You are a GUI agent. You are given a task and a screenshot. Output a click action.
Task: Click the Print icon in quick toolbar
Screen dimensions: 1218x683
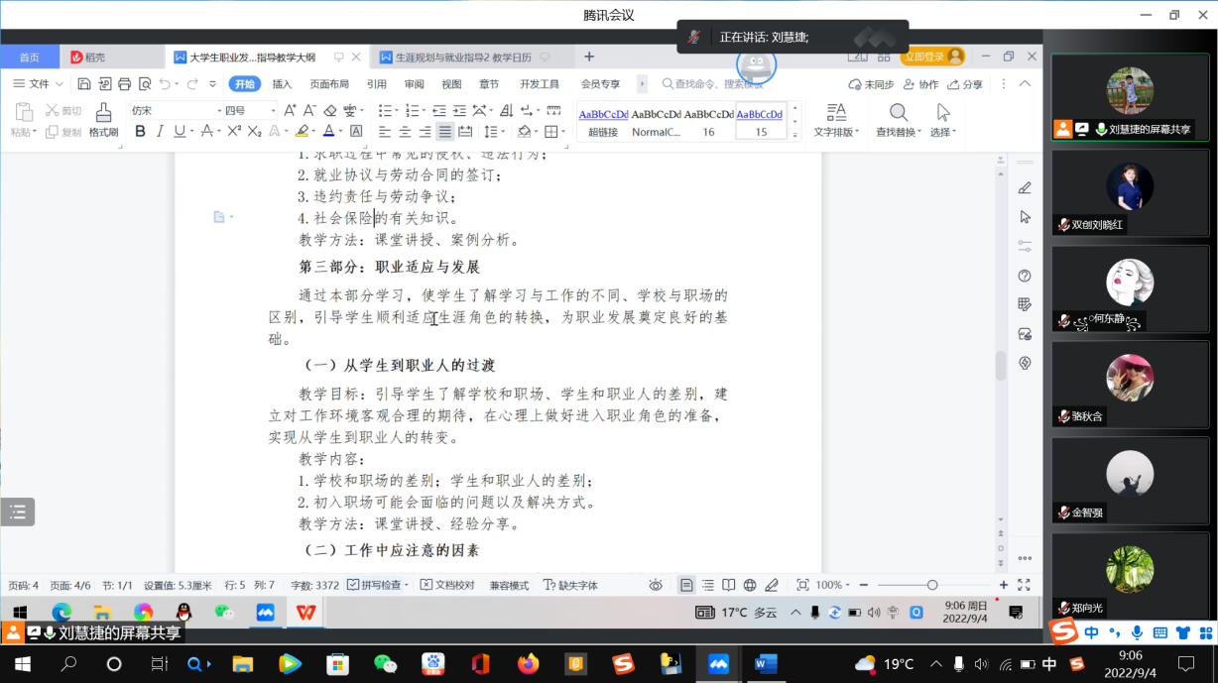[124, 84]
